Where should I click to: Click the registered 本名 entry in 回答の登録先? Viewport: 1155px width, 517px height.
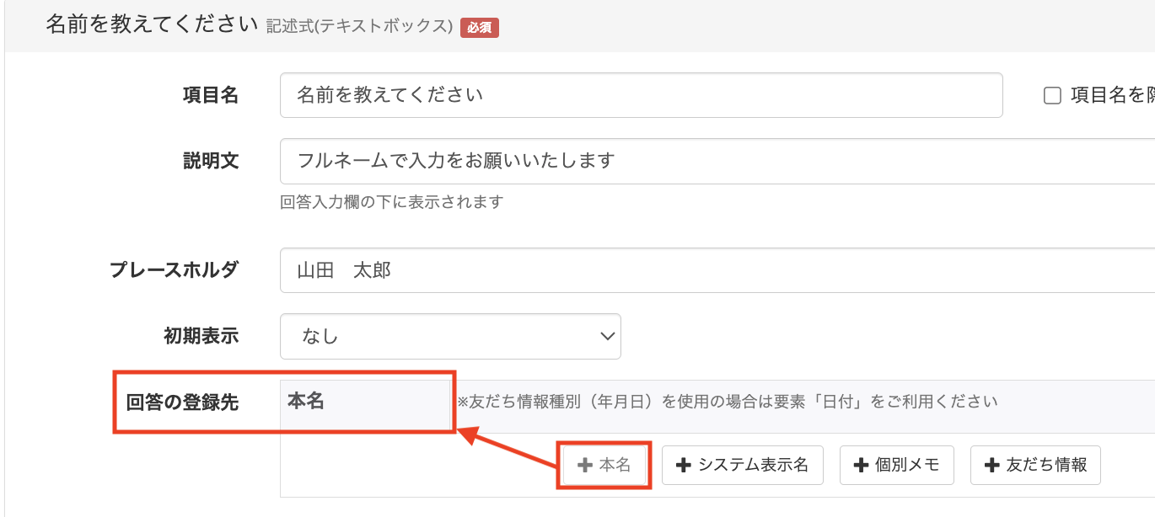[x=306, y=401]
